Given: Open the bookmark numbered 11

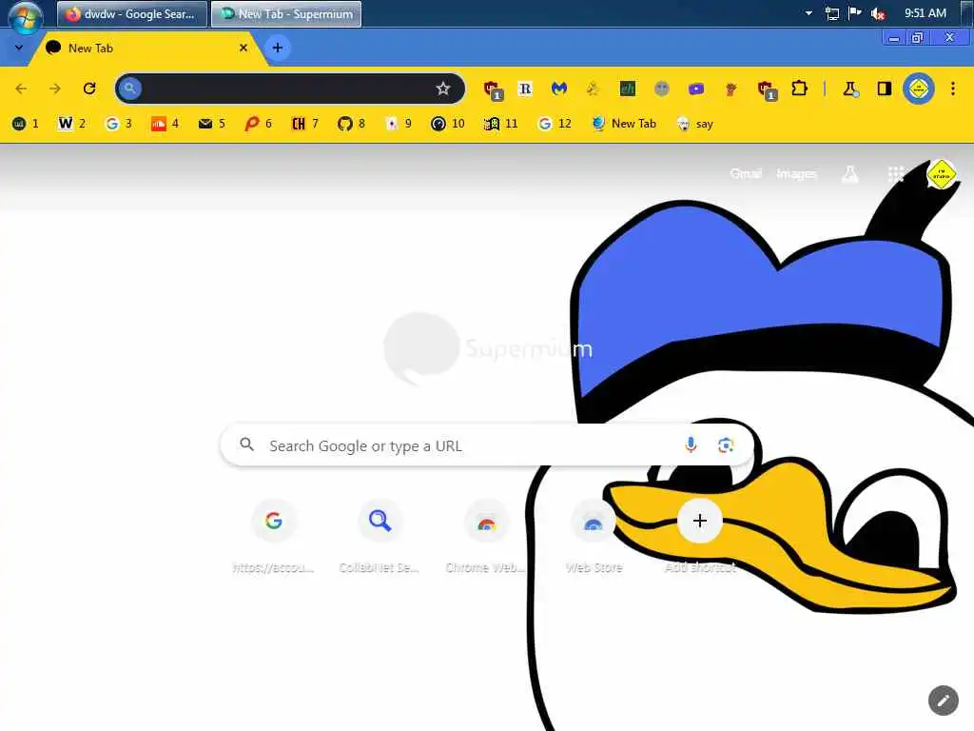Looking at the screenshot, I should (500, 124).
